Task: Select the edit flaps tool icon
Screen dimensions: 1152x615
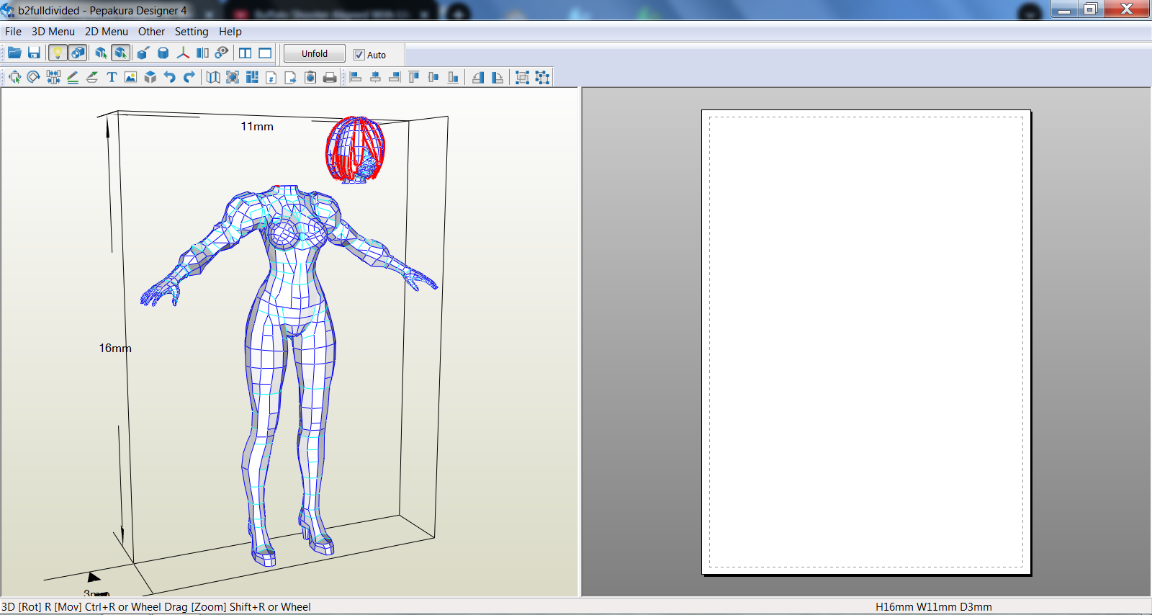Action: [92, 77]
